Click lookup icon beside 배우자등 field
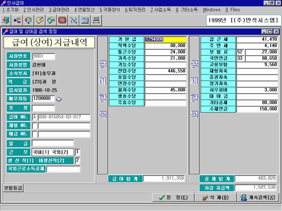Image resolution: width=282 pixels, height=211 pixels. coord(59,99)
